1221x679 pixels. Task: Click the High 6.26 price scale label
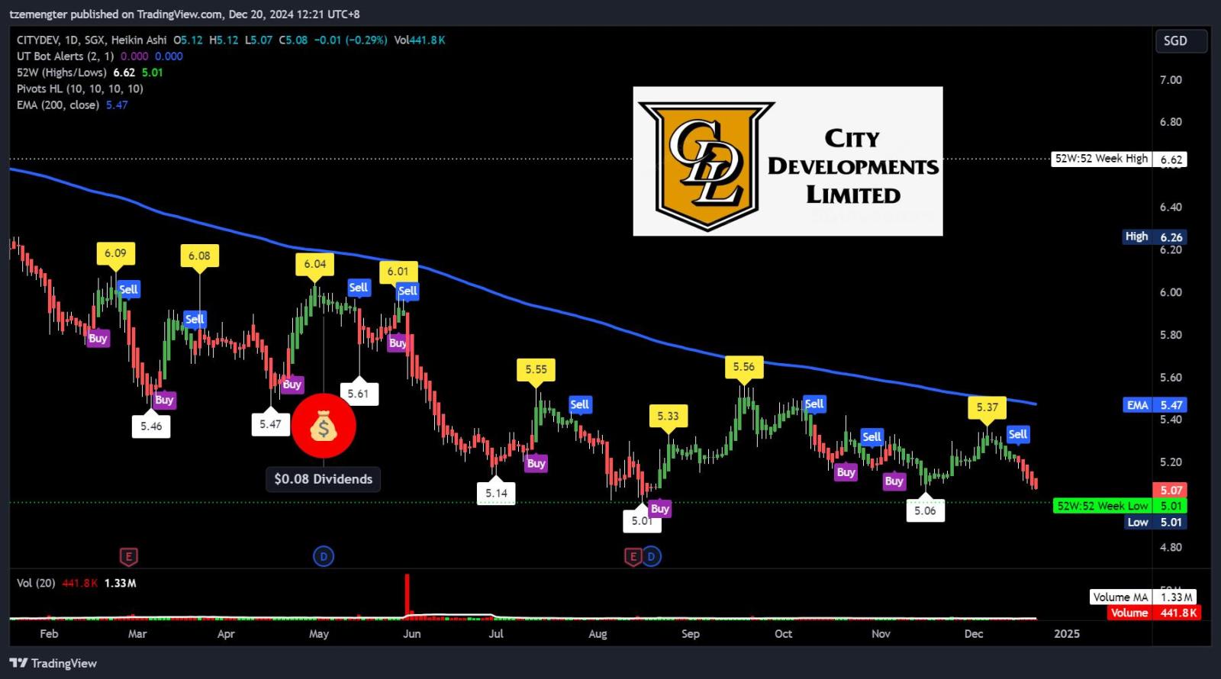click(1154, 237)
